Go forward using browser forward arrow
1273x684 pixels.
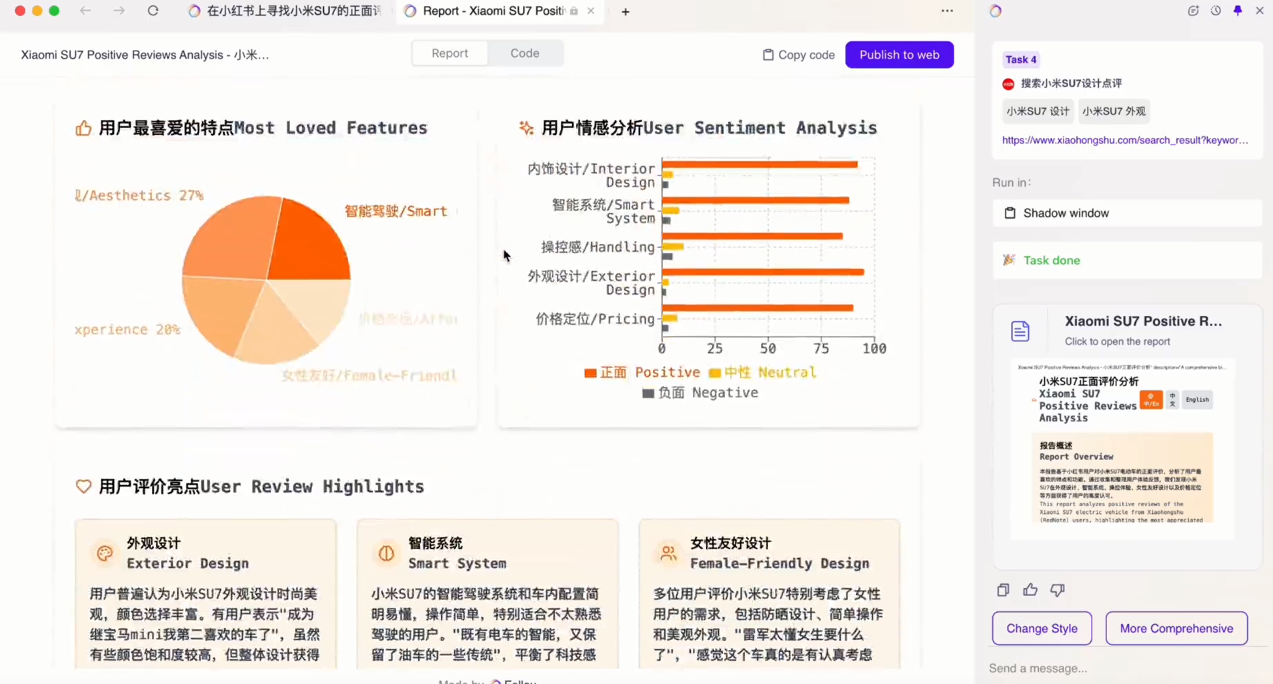coord(119,11)
